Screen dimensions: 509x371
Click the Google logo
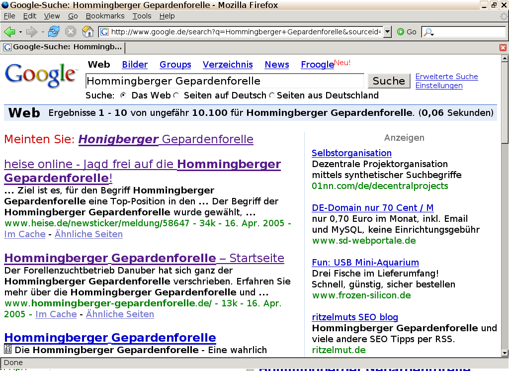[x=41, y=75]
